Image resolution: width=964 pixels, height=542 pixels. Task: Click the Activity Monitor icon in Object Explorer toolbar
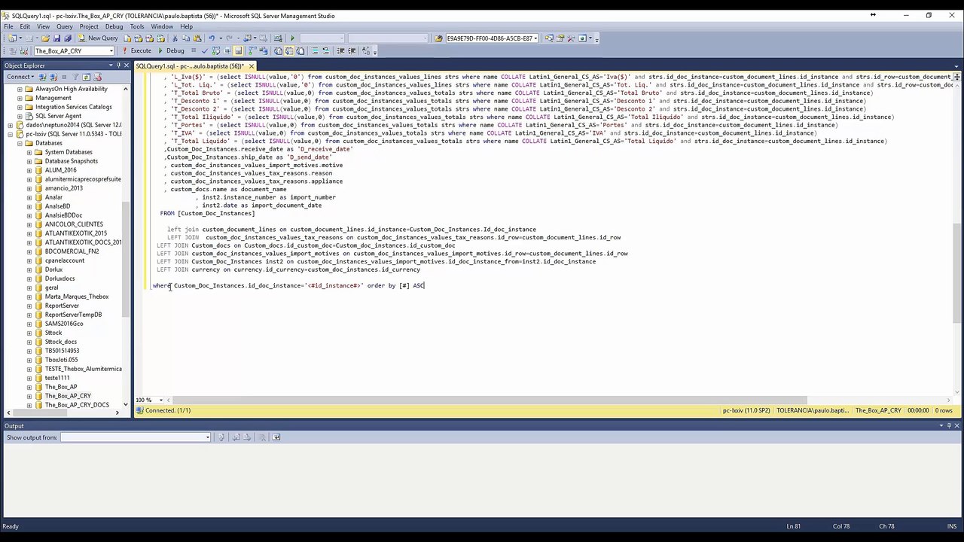click(98, 77)
